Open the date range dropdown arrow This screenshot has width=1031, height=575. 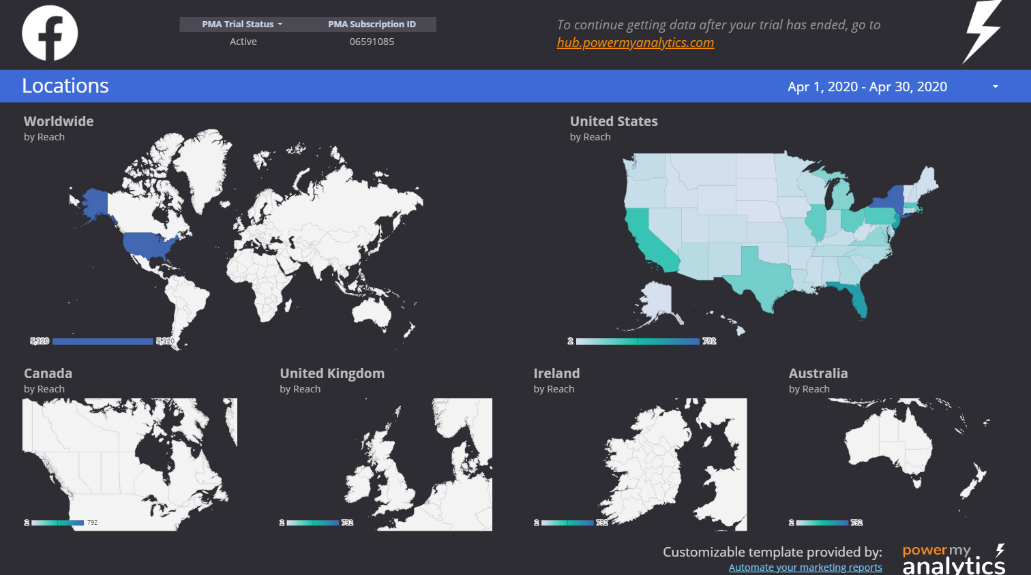996,87
